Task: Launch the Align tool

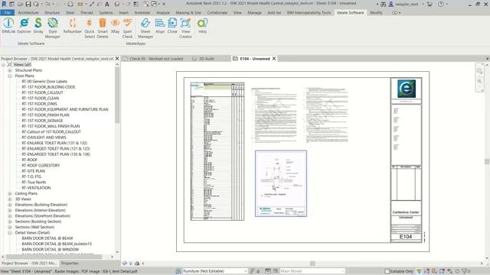Action: tap(160, 25)
